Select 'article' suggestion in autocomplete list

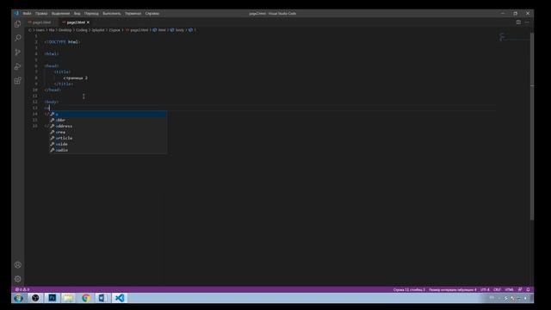[108, 138]
